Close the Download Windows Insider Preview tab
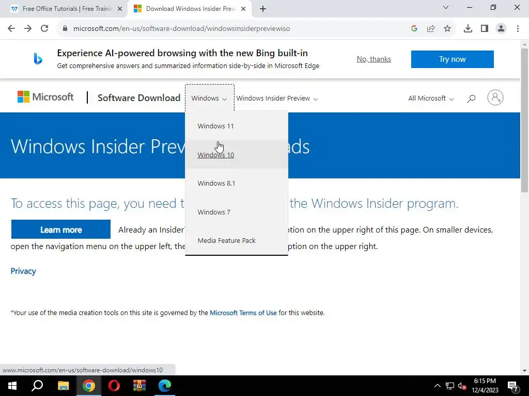The image size is (529, 396). [243, 9]
